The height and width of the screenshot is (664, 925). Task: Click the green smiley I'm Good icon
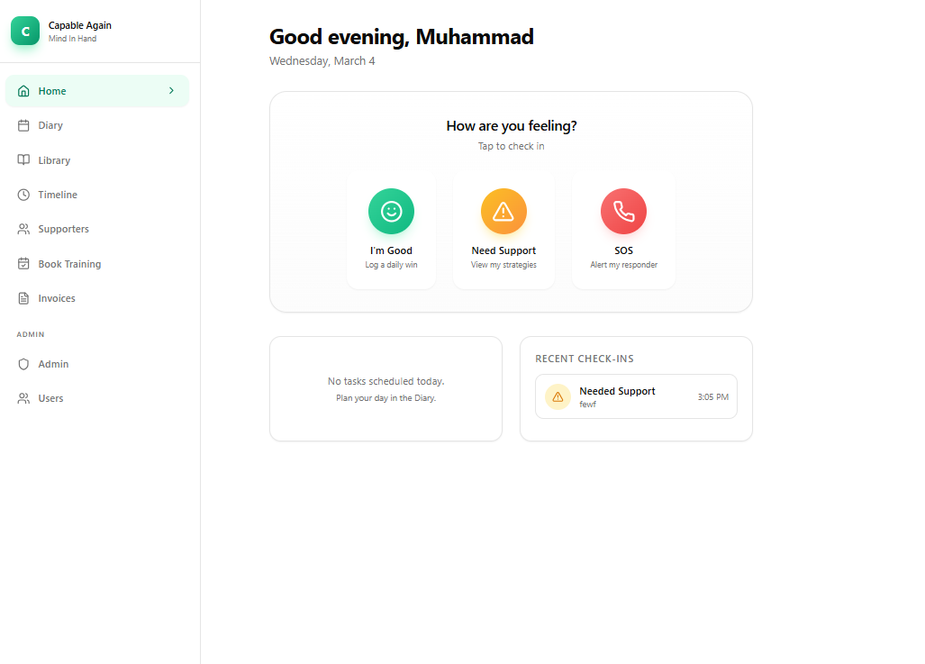click(391, 211)
